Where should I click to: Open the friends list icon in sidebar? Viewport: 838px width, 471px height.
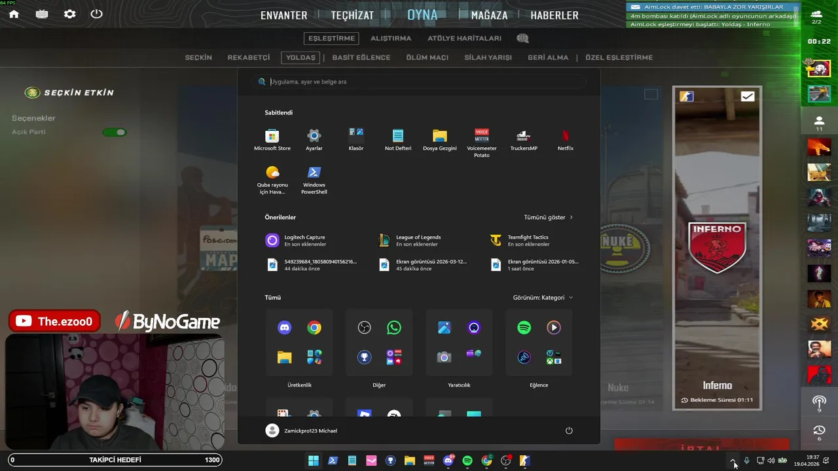coord(819,123)
